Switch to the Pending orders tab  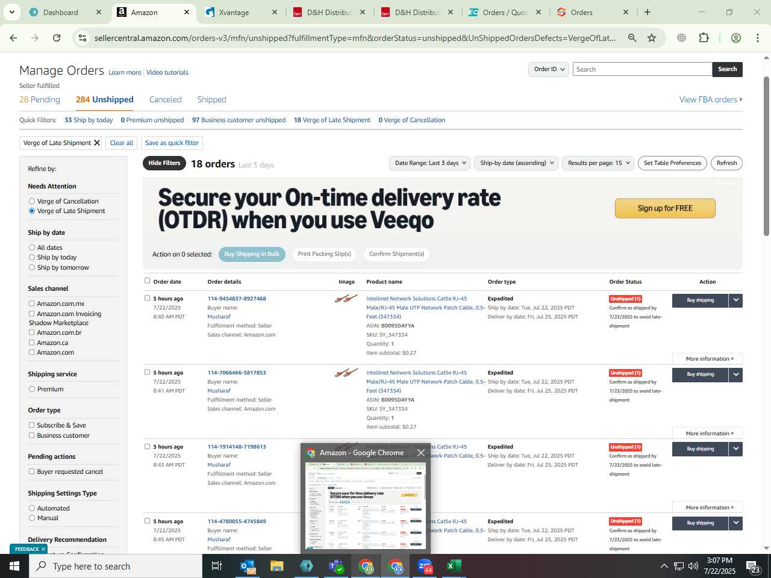pos(40,99)
